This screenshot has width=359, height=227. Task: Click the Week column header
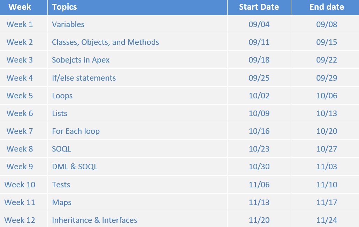[x=20, y=7]
